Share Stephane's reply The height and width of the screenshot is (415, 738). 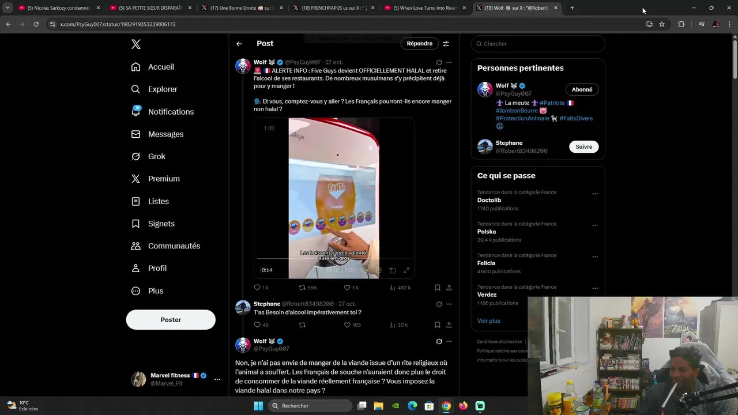pos(449,325)
